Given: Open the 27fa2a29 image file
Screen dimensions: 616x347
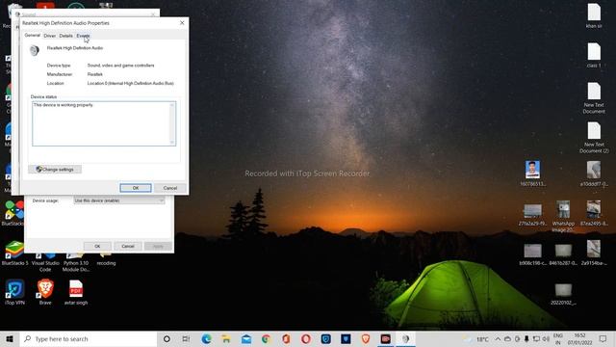Looking at the screenshot, I should (x=532, y=214).
